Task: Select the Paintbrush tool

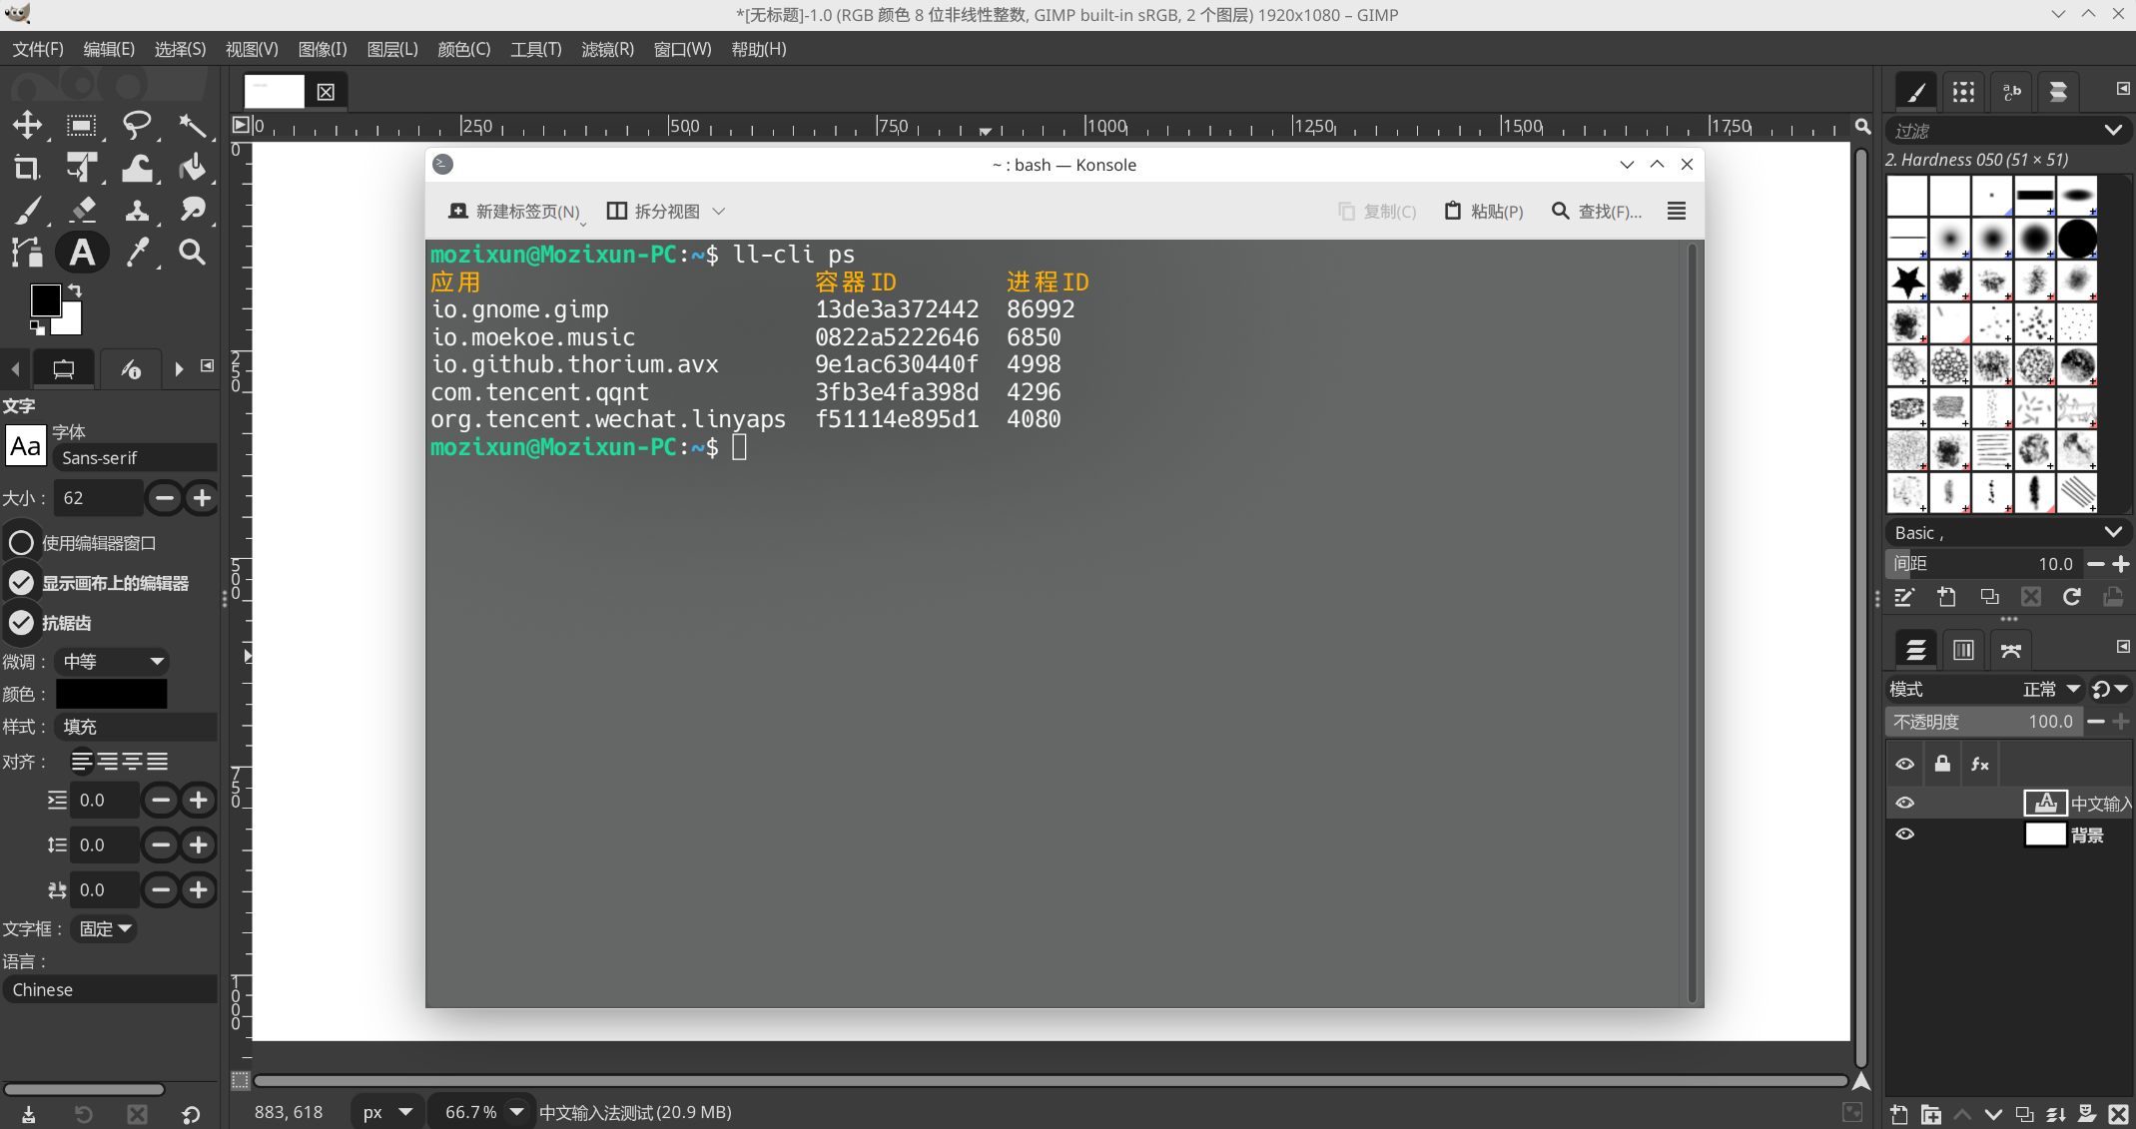Action: pos(27,210)
